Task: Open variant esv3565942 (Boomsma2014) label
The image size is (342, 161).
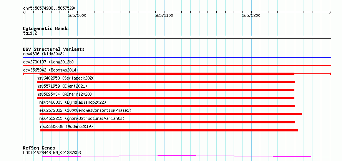Action: (51, 70)
